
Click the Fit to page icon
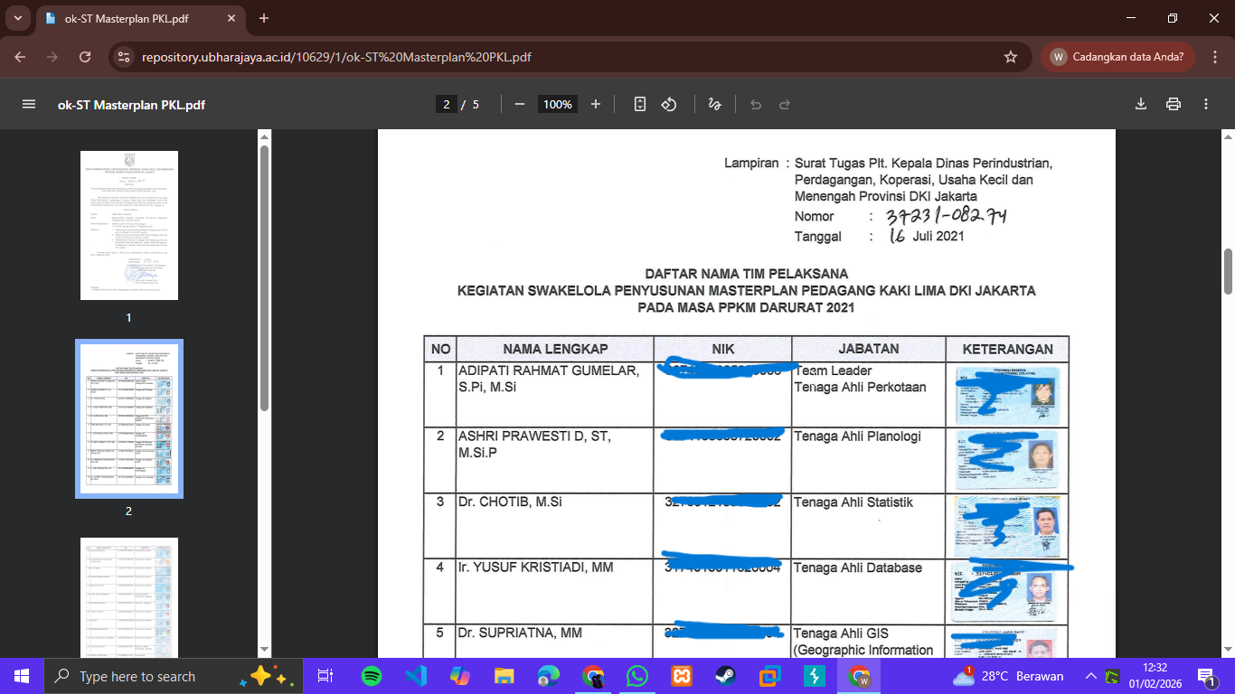640,104
